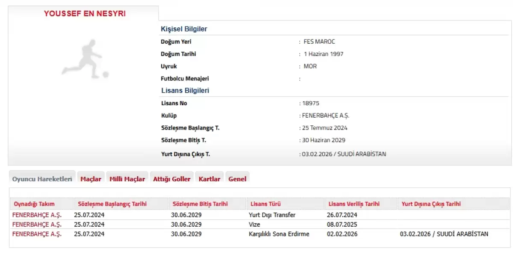513x263 pixels.
Task: Click the Yurt Dışına Çıkış Tarihi column header
Action: [431, 204]
